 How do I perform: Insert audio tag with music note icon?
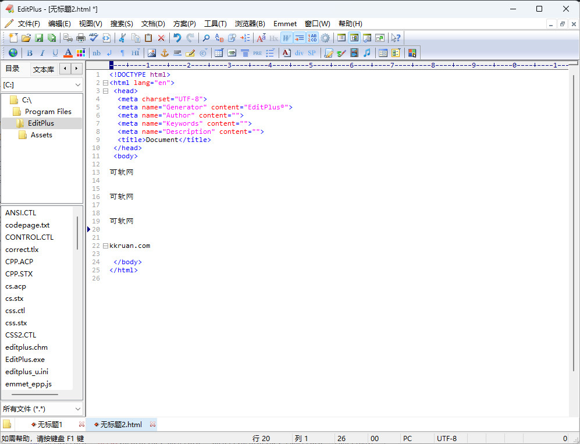point(367,53)
